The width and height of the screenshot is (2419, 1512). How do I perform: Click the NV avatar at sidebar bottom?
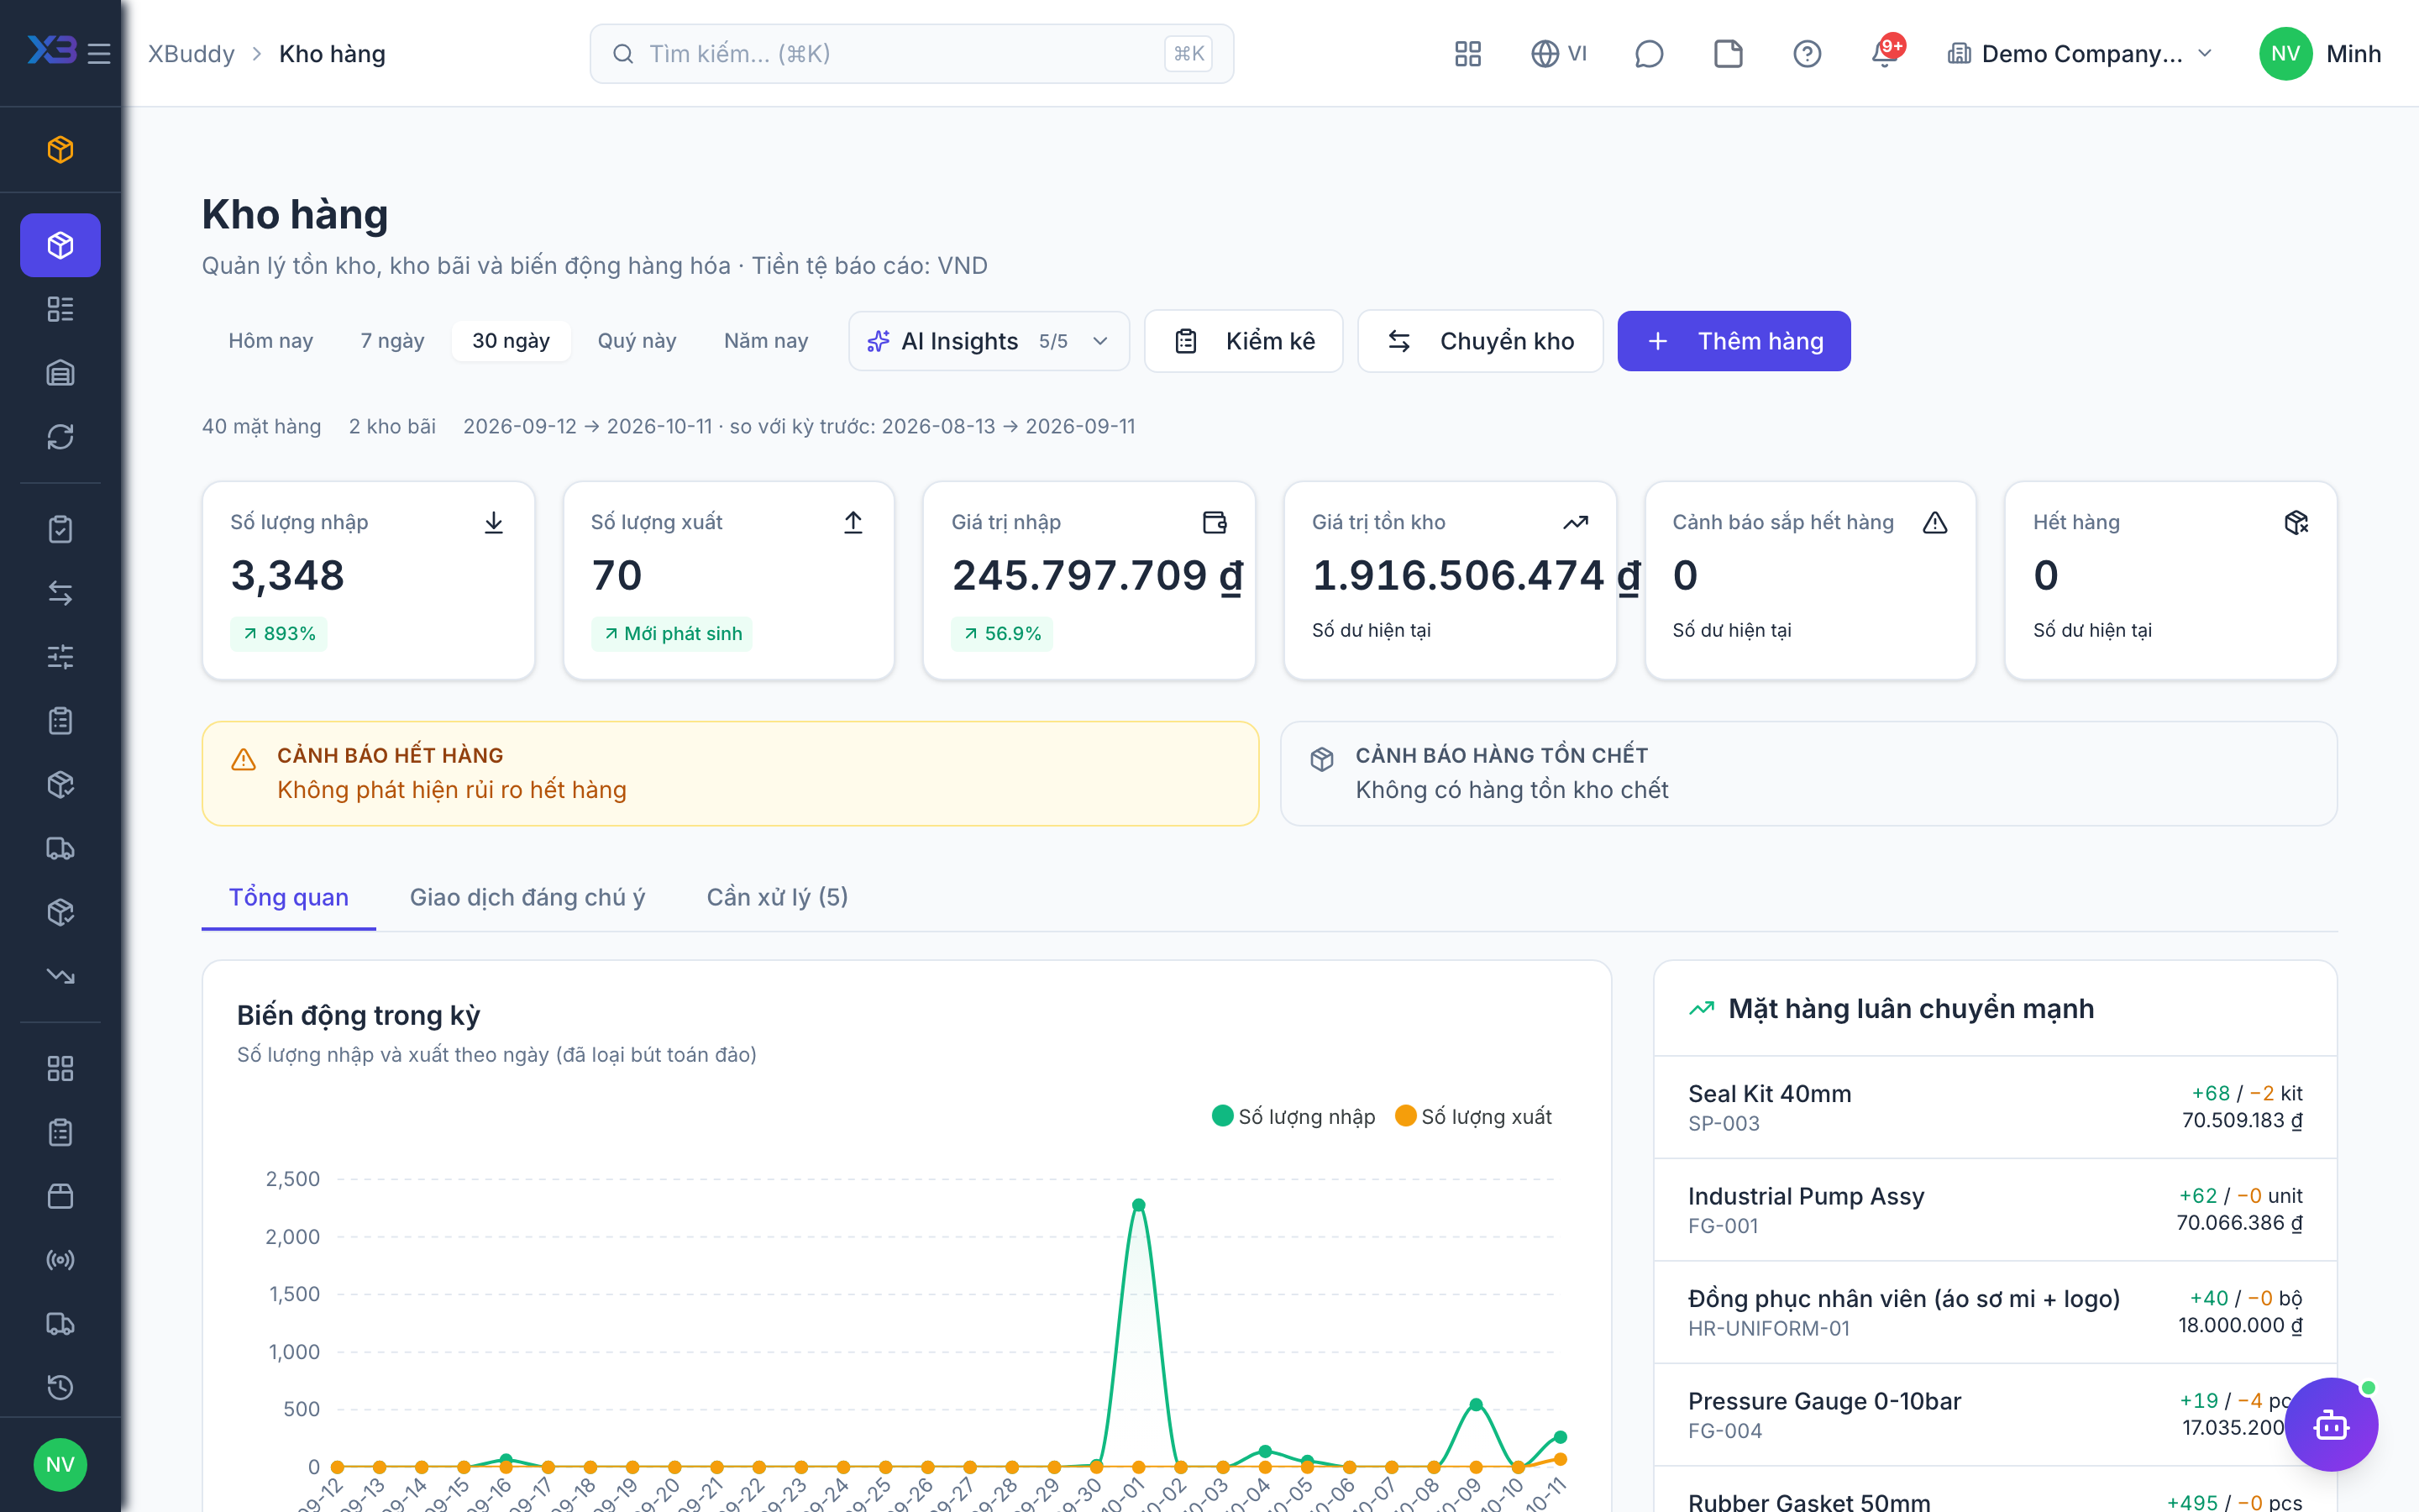(61, 1465)
